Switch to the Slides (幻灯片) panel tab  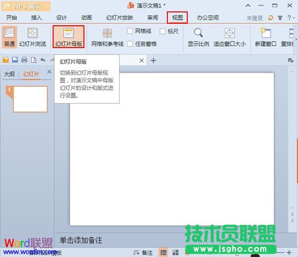pyautogui.click(x=31, y=74)
